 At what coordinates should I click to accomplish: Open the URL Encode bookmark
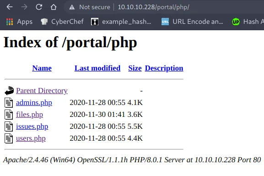pyautogui.click(x=192, y=22)
